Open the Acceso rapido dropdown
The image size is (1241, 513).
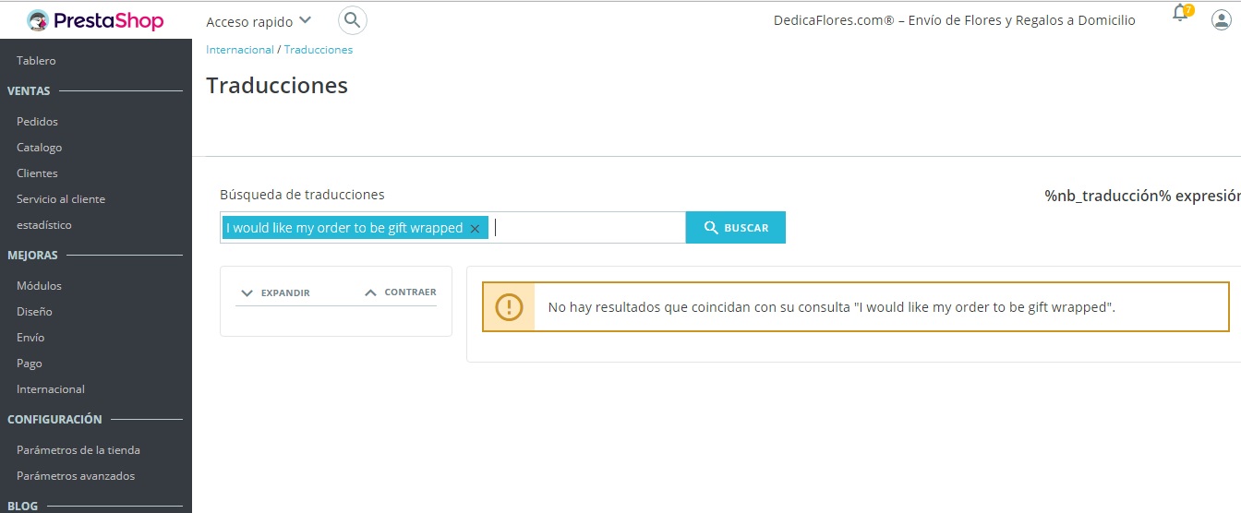coord(259,21)
